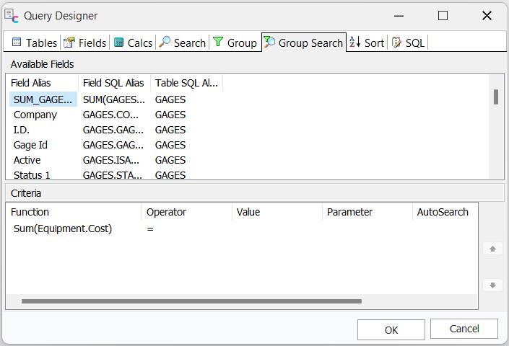Click the SQL tab script icon
Image resolution: width=509 pixels, height=346 pixels.
pyautogui.click(x=396, y=43)
